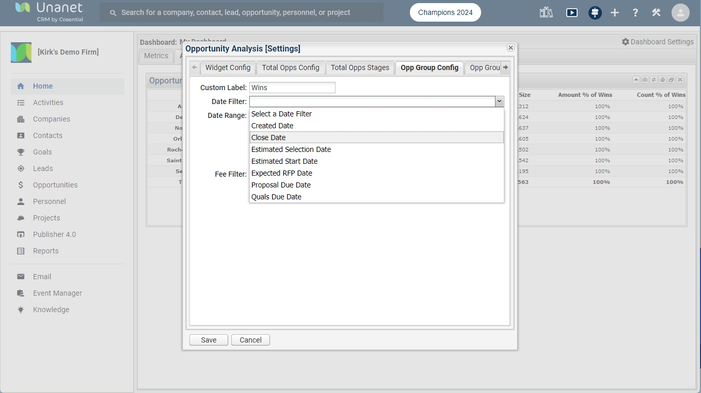Click the widget camera snapshot icon
This screenshot has height=393, width=701.
pyautogui.click(x=645, y=80)
